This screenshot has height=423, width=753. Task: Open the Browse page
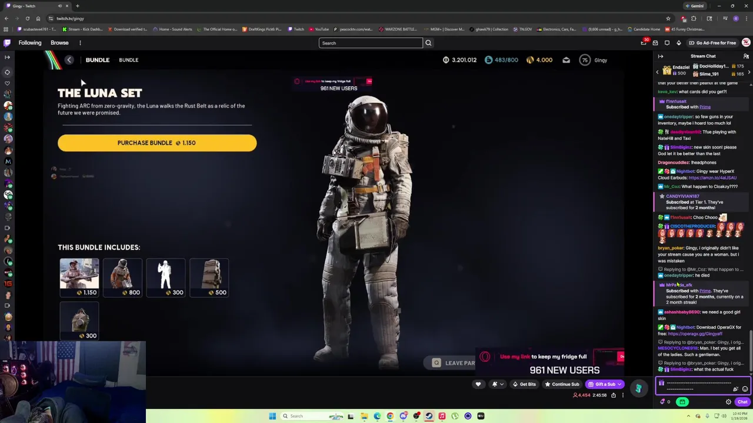pyautogui.click(x=59, y=43)
